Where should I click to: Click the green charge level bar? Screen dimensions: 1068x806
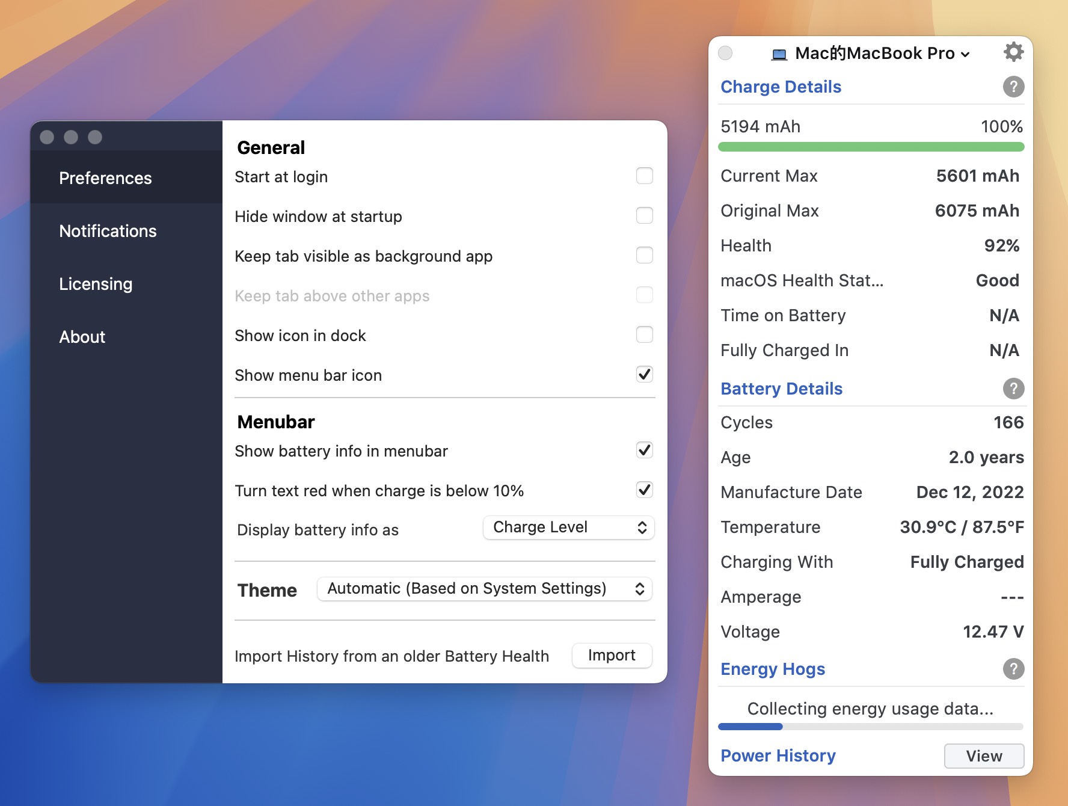871,147
